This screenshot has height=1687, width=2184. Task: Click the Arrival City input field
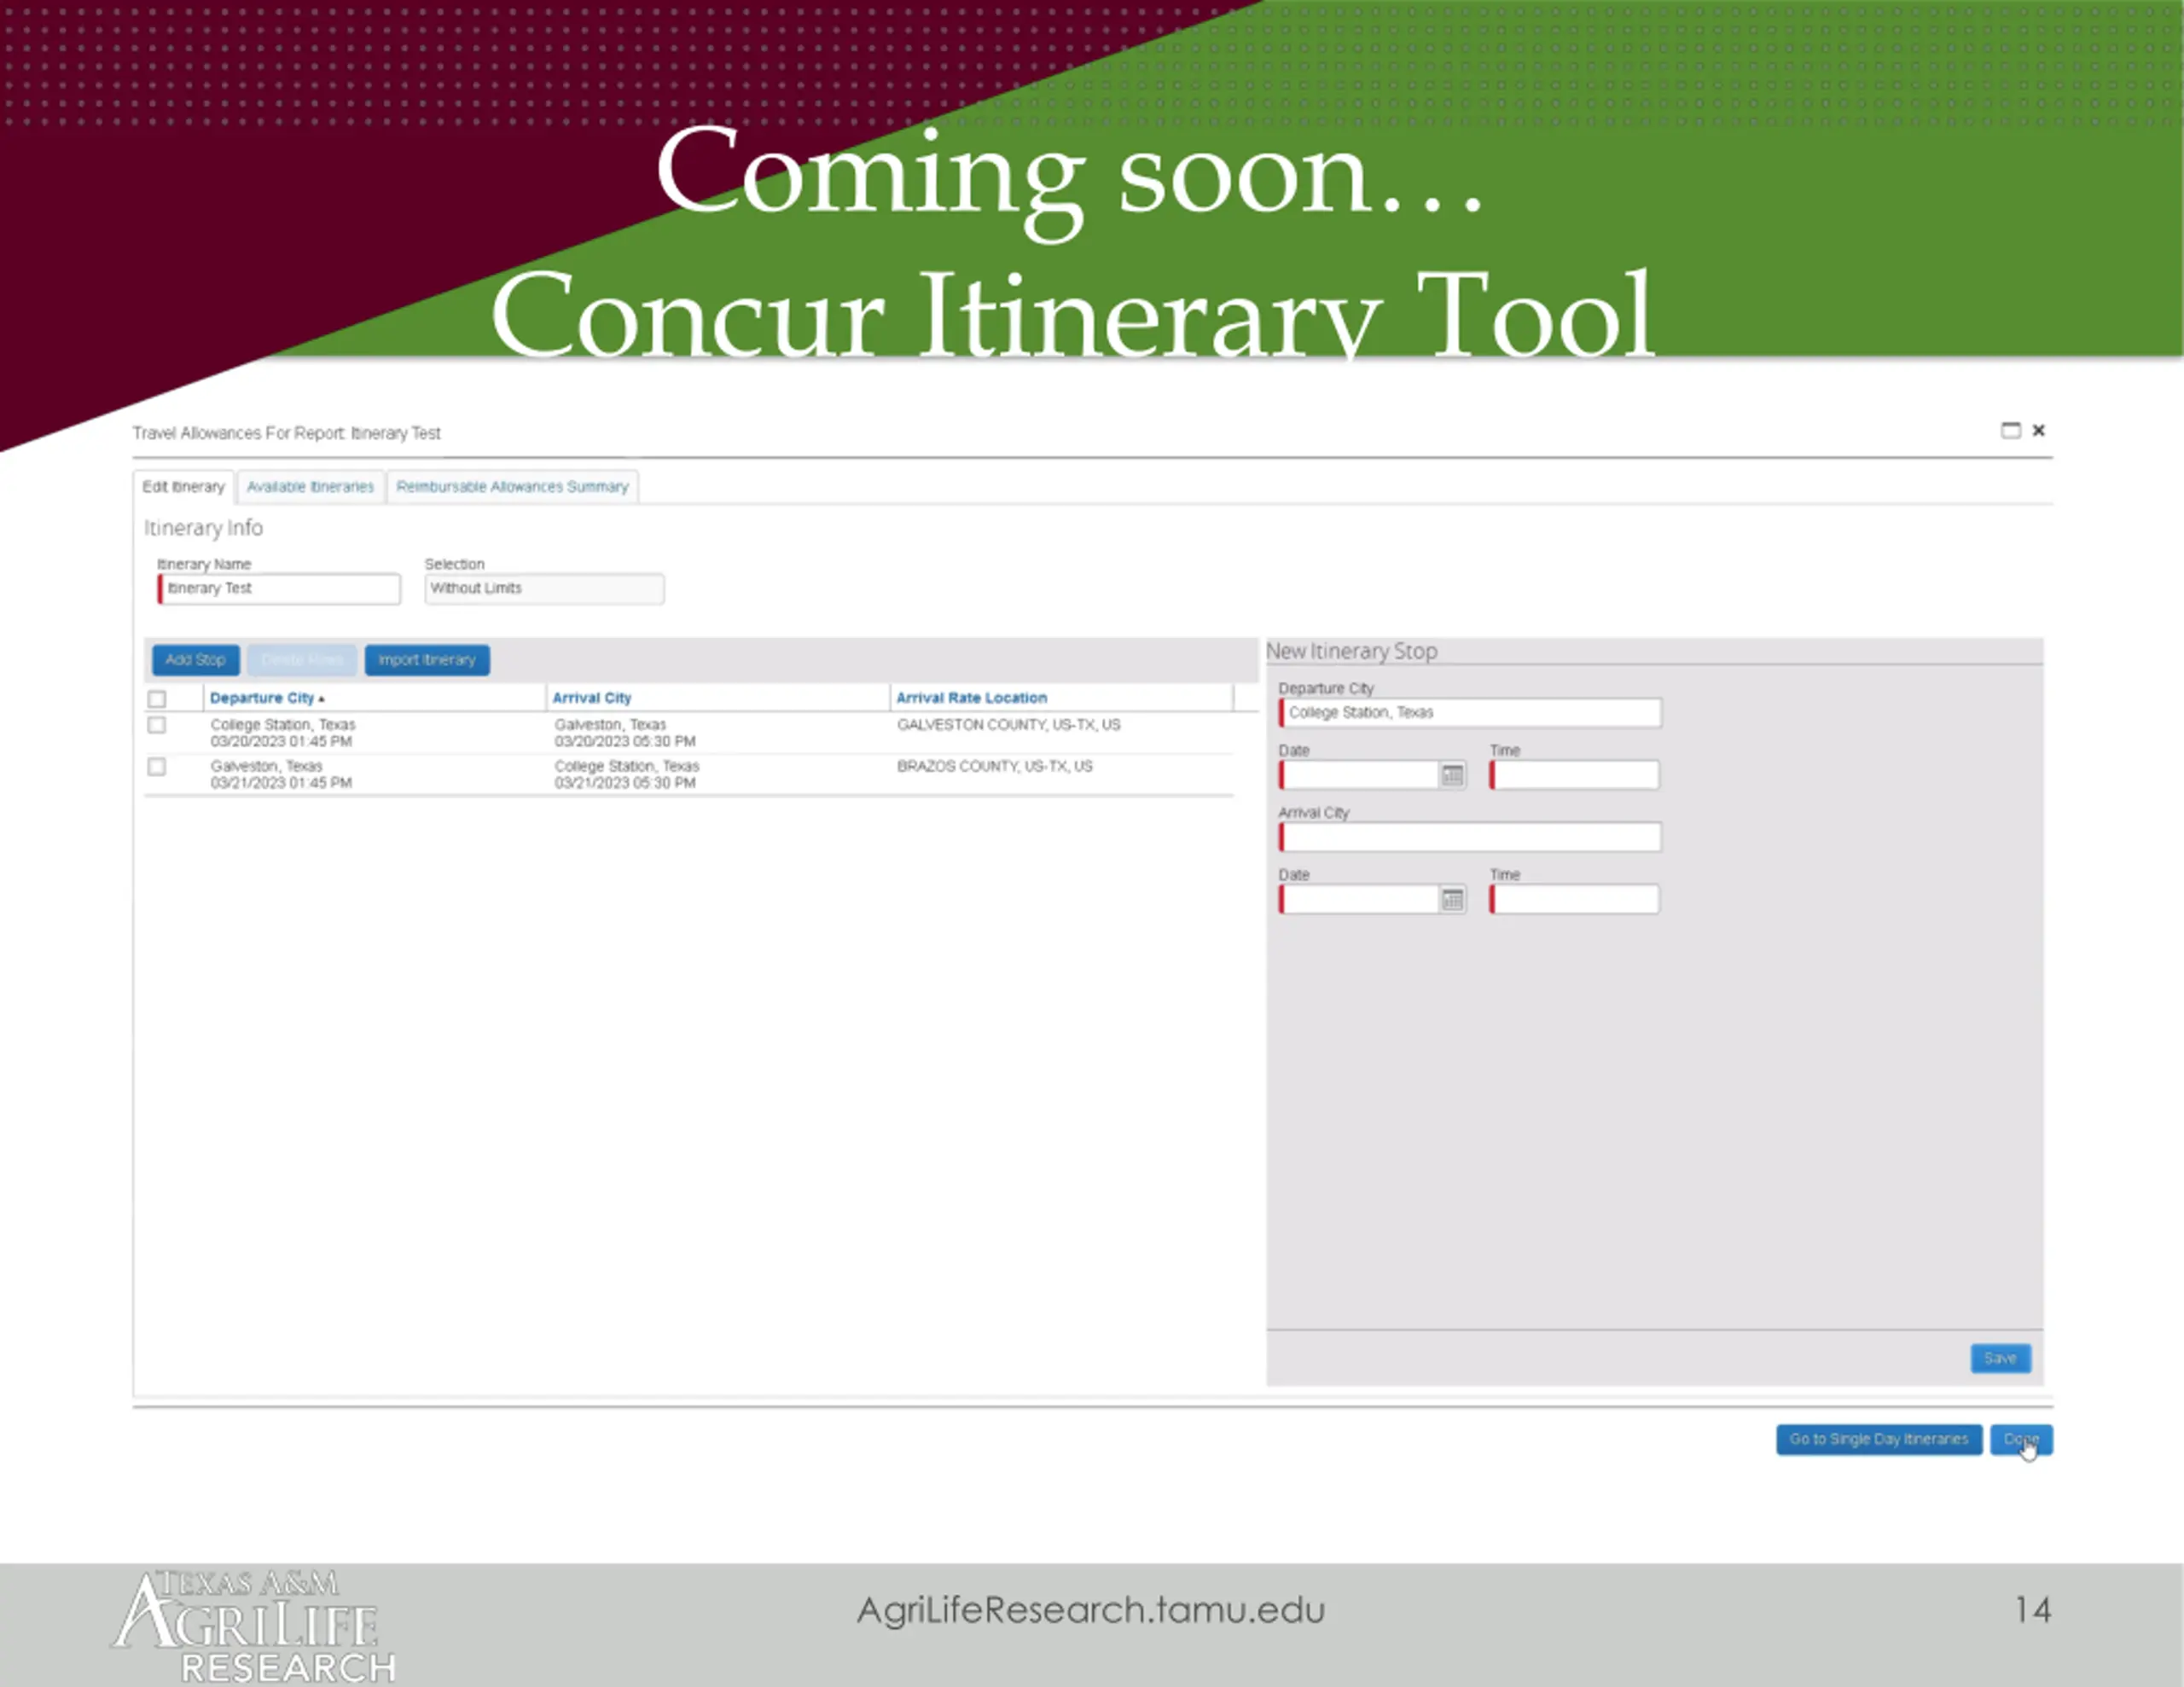(x=1470, y=837)
